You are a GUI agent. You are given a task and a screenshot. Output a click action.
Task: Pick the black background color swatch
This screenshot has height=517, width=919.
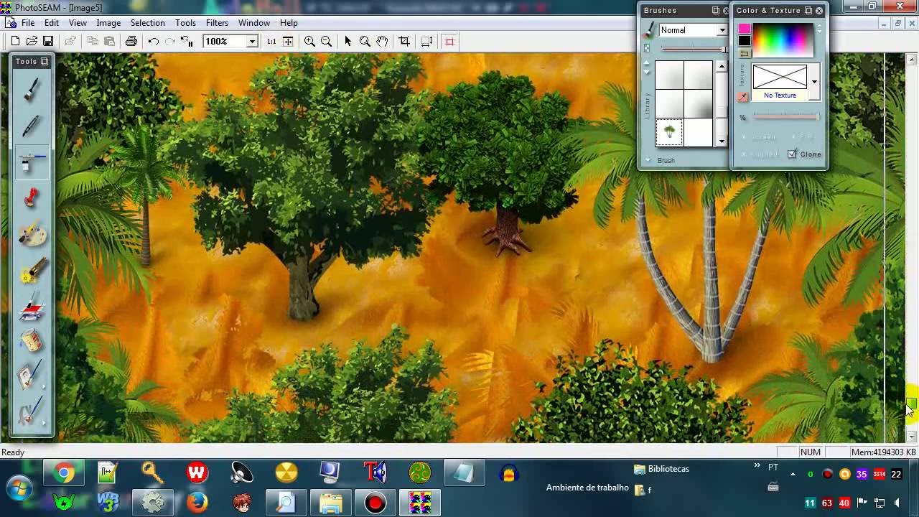pyautogui.click(x=745, y=41)
